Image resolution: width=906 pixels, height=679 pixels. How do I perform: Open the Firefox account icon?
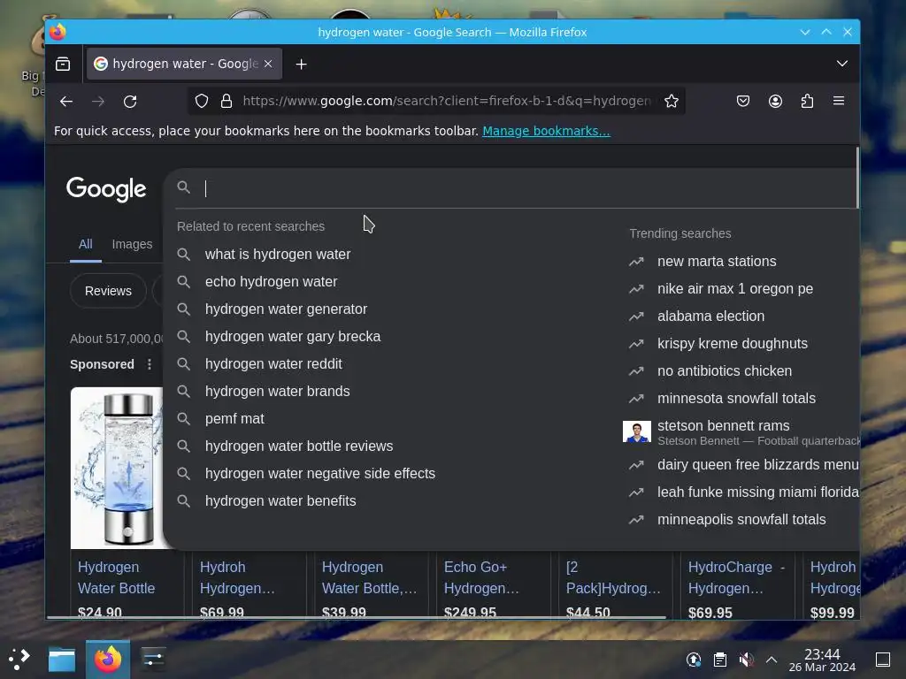tap(775, 101)
